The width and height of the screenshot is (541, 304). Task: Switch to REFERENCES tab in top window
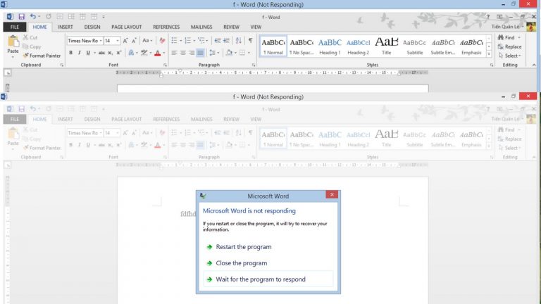click(166, 27)
